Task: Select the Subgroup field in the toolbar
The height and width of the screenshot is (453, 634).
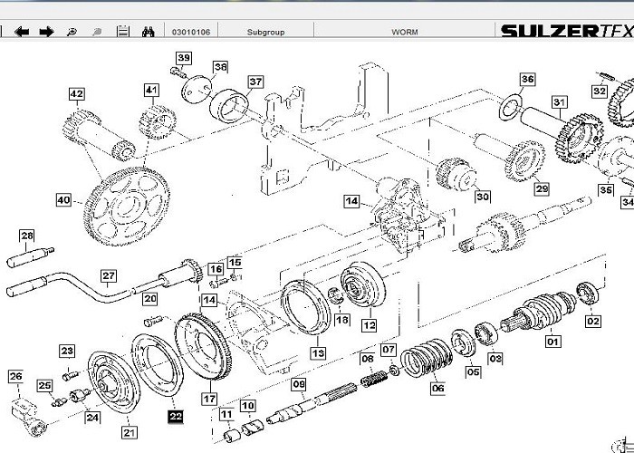Action: 265,32
